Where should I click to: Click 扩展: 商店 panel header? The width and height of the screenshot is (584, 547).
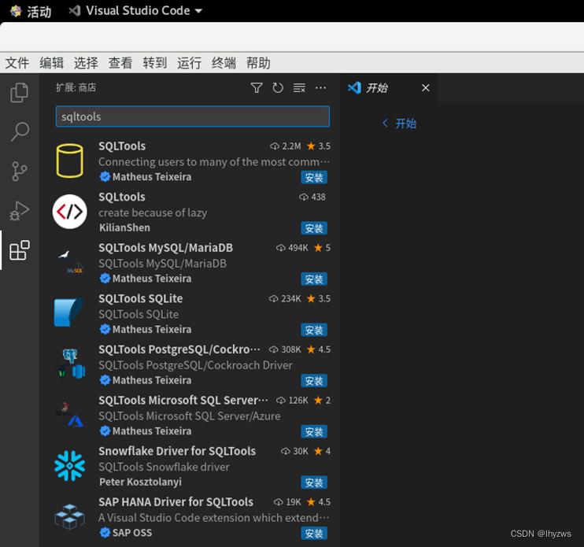pos(76,87)
